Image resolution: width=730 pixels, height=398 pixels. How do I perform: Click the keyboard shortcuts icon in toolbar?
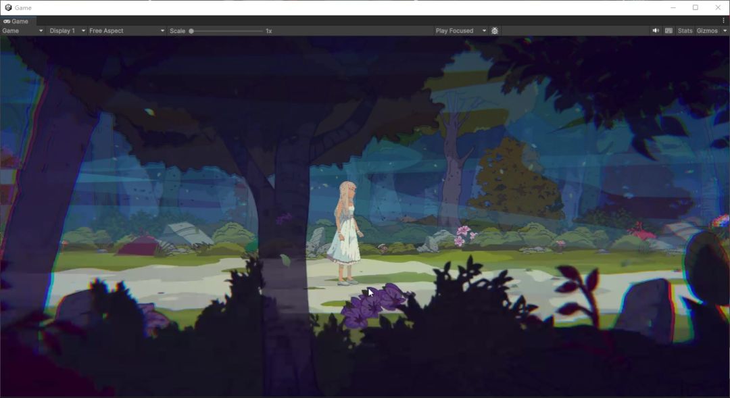coord(668,31)
